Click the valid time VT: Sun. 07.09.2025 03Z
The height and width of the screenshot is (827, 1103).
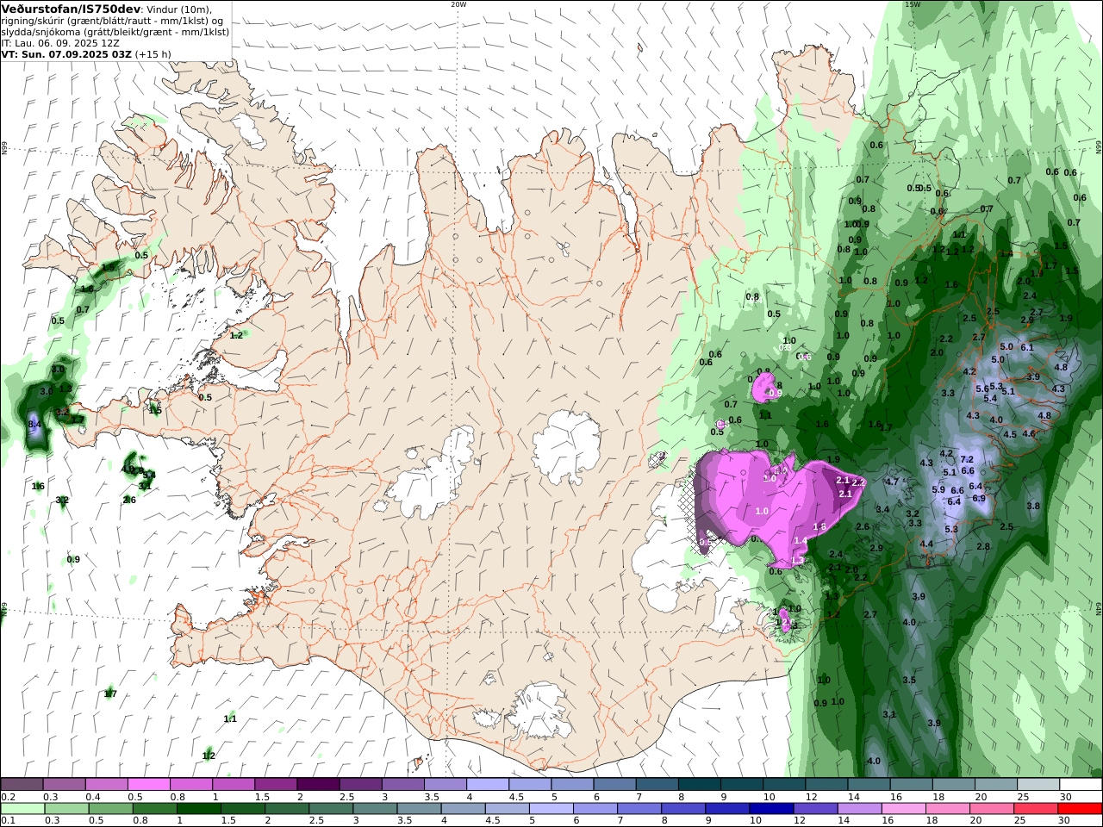coord(66,53)
